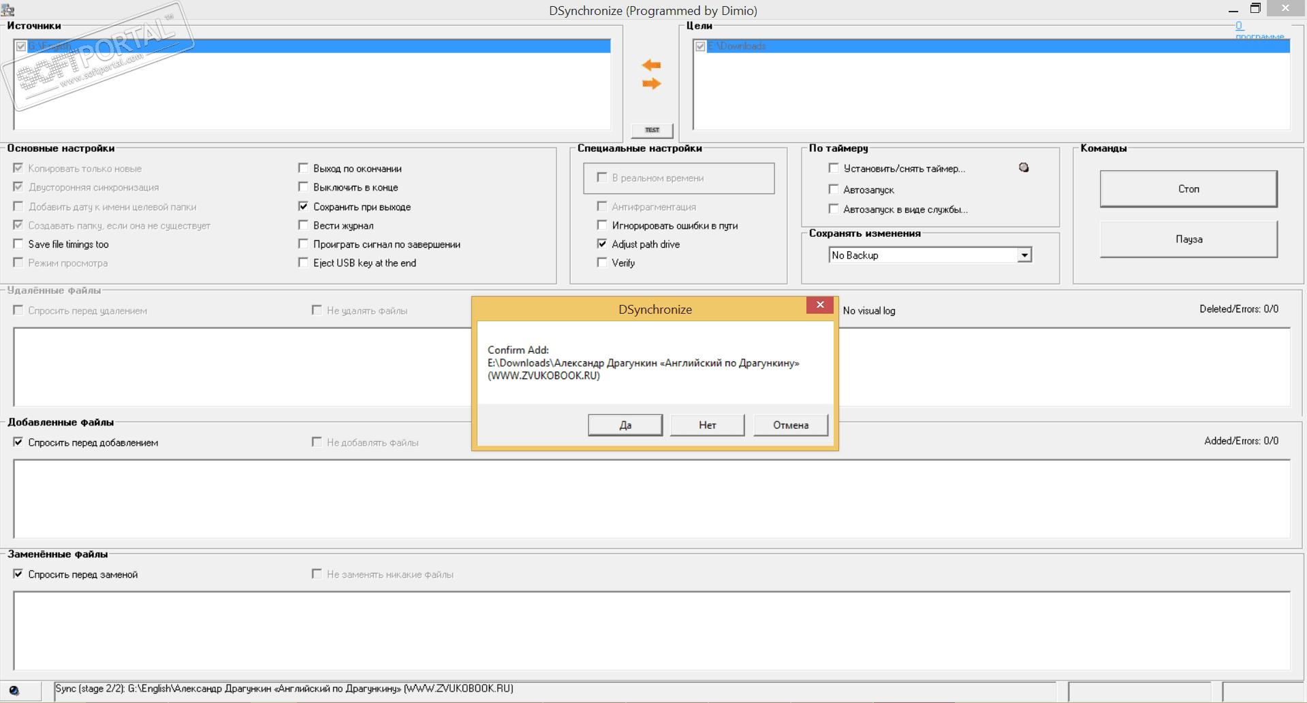Click the small TEST button
The height and width of the screenshot is (703, 1307).
[x=652, y=130]
